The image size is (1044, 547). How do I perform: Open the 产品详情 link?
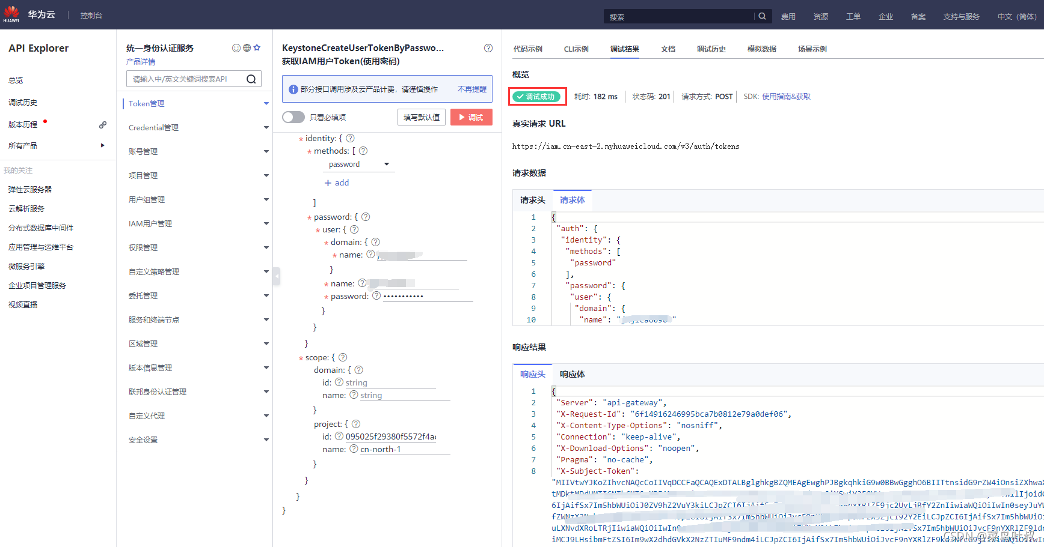coord(141,62)
